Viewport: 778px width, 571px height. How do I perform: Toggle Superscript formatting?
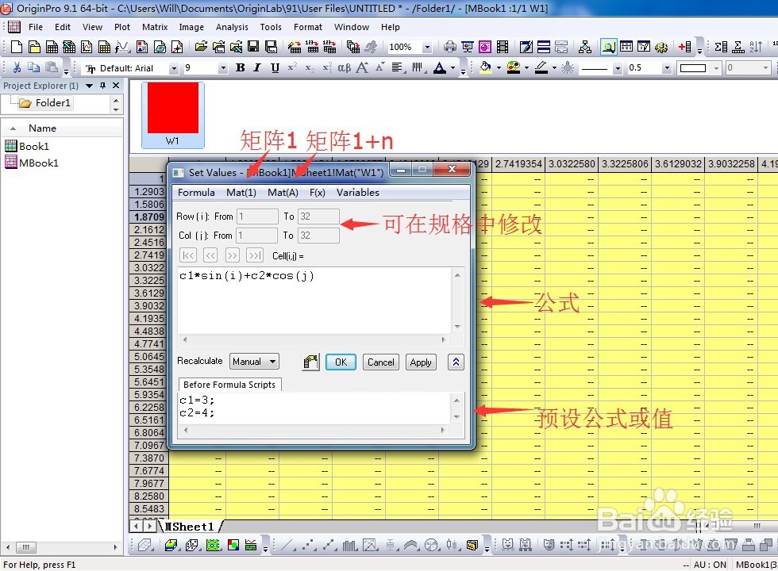coord(292,67)
